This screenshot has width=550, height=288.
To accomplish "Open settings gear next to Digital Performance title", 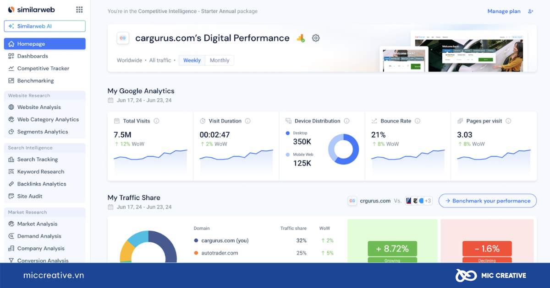I will click(316, 38).
